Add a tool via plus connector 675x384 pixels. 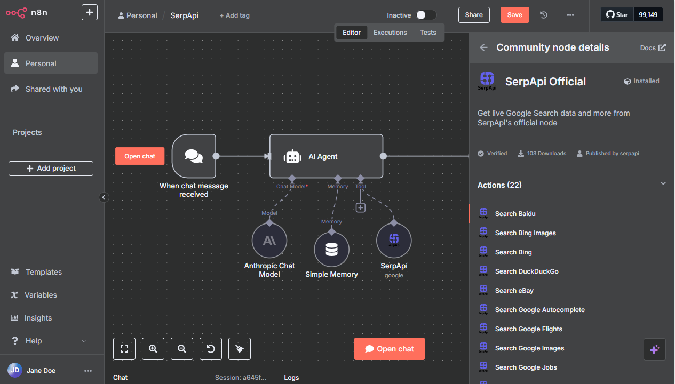click(x=361, y=208)
